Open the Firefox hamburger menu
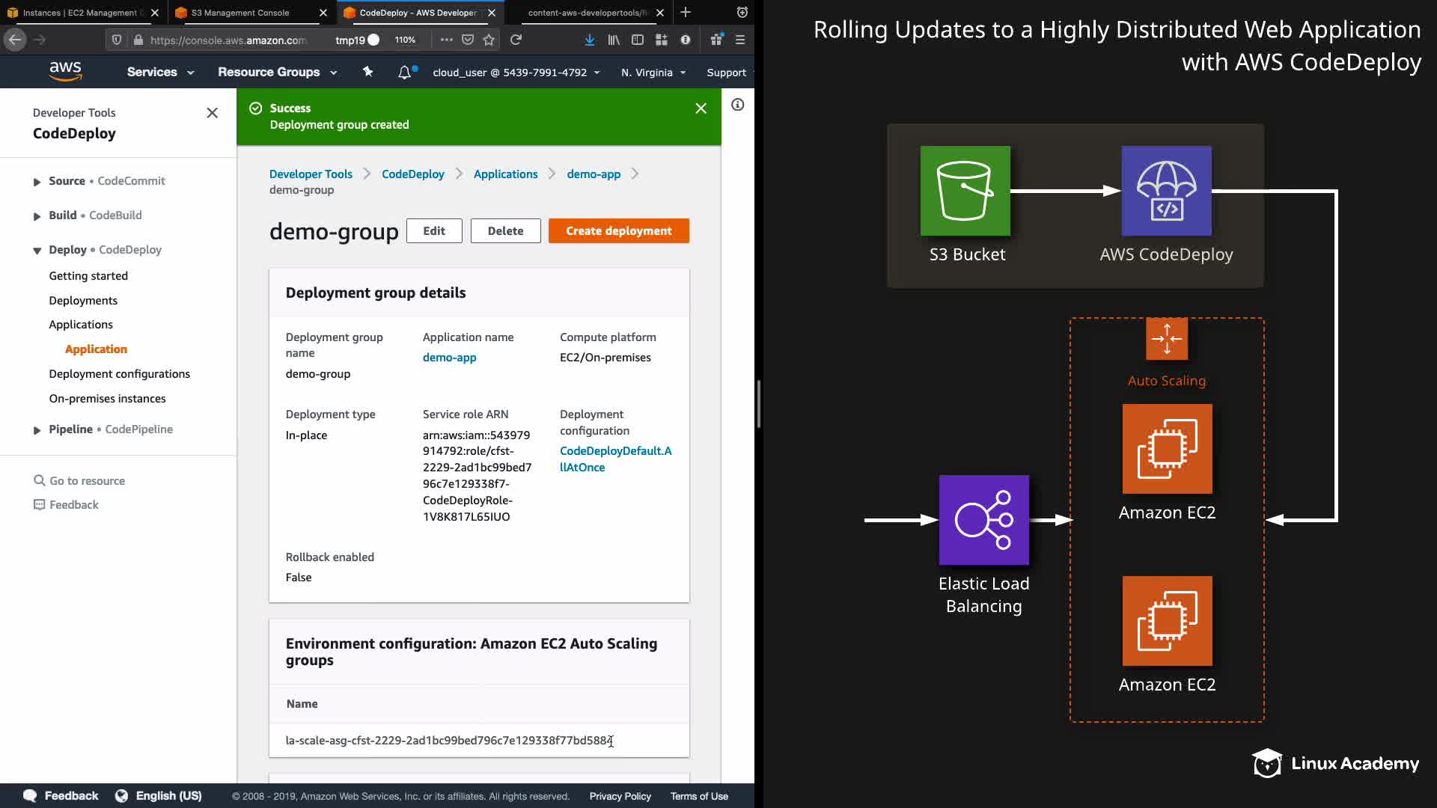The height and width of the screenshot is (808, 1437). pos(739,40)
